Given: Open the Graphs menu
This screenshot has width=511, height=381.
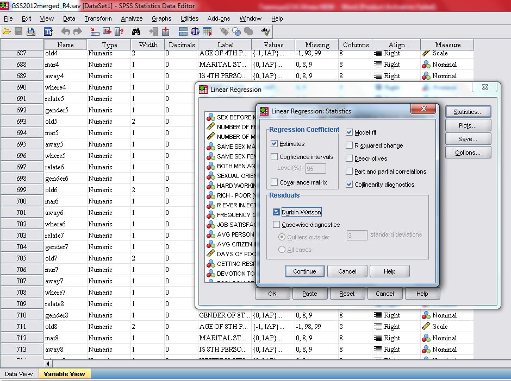Looking at the screenshot, I should point(161,18).
